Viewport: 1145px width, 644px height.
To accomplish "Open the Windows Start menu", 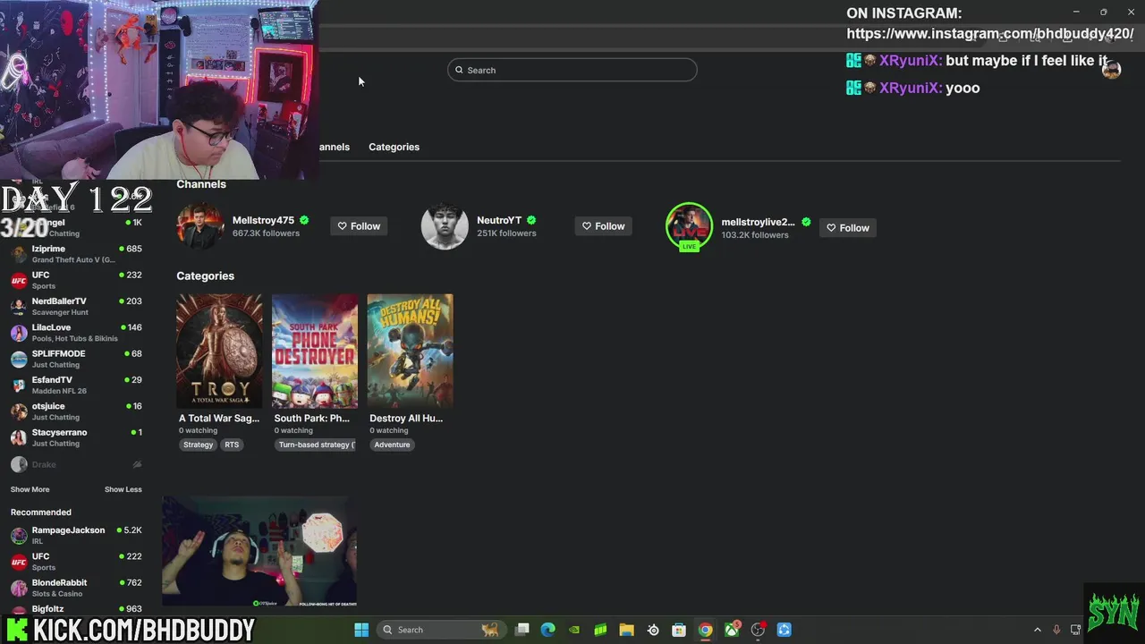I will point(361,630).
